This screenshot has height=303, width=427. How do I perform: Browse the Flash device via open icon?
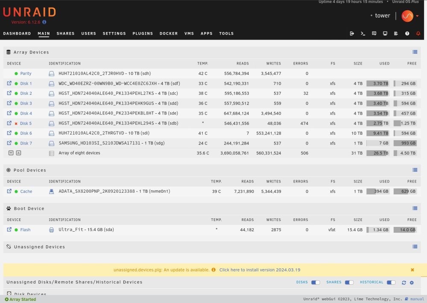(x=9, y=229)
